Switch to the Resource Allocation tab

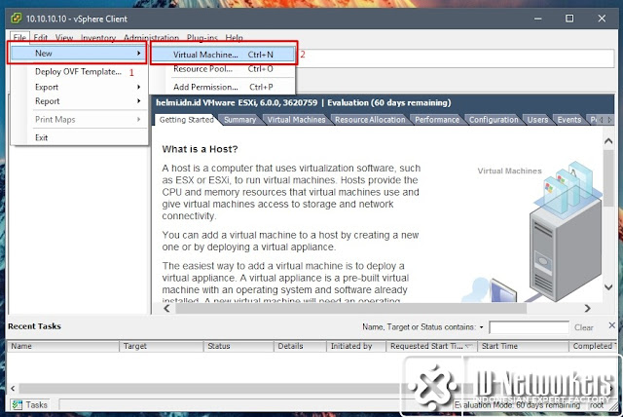coord(370,120)
